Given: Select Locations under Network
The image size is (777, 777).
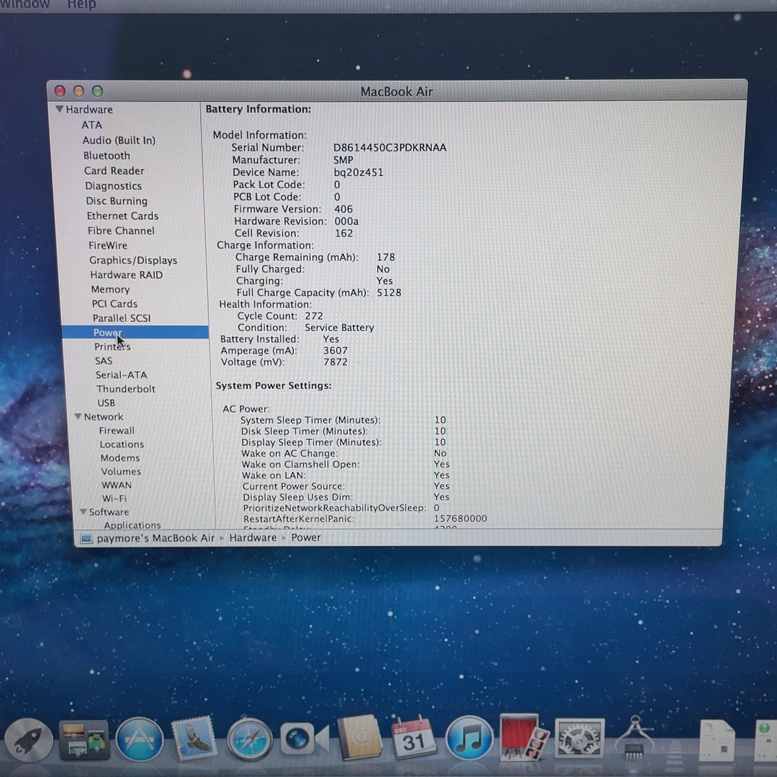Looking at the screenshot, I should 122,444.
